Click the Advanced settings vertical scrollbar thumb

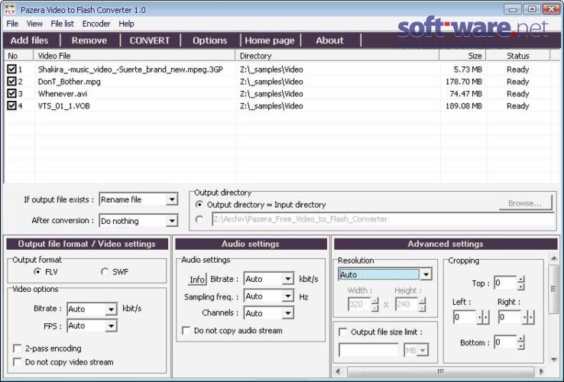(553, 289)
